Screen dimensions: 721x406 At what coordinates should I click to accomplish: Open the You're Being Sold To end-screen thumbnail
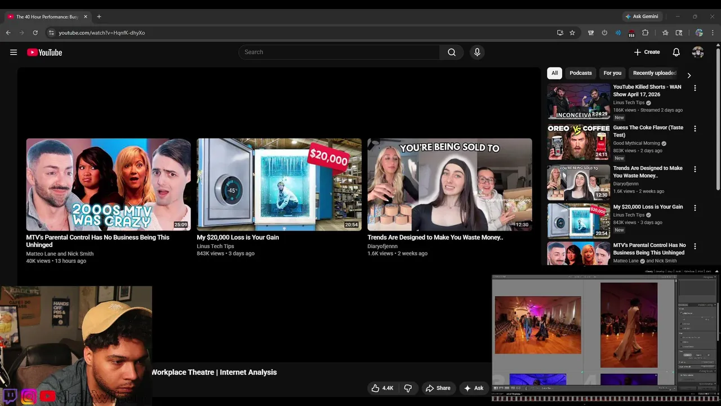tap(449, 184)
